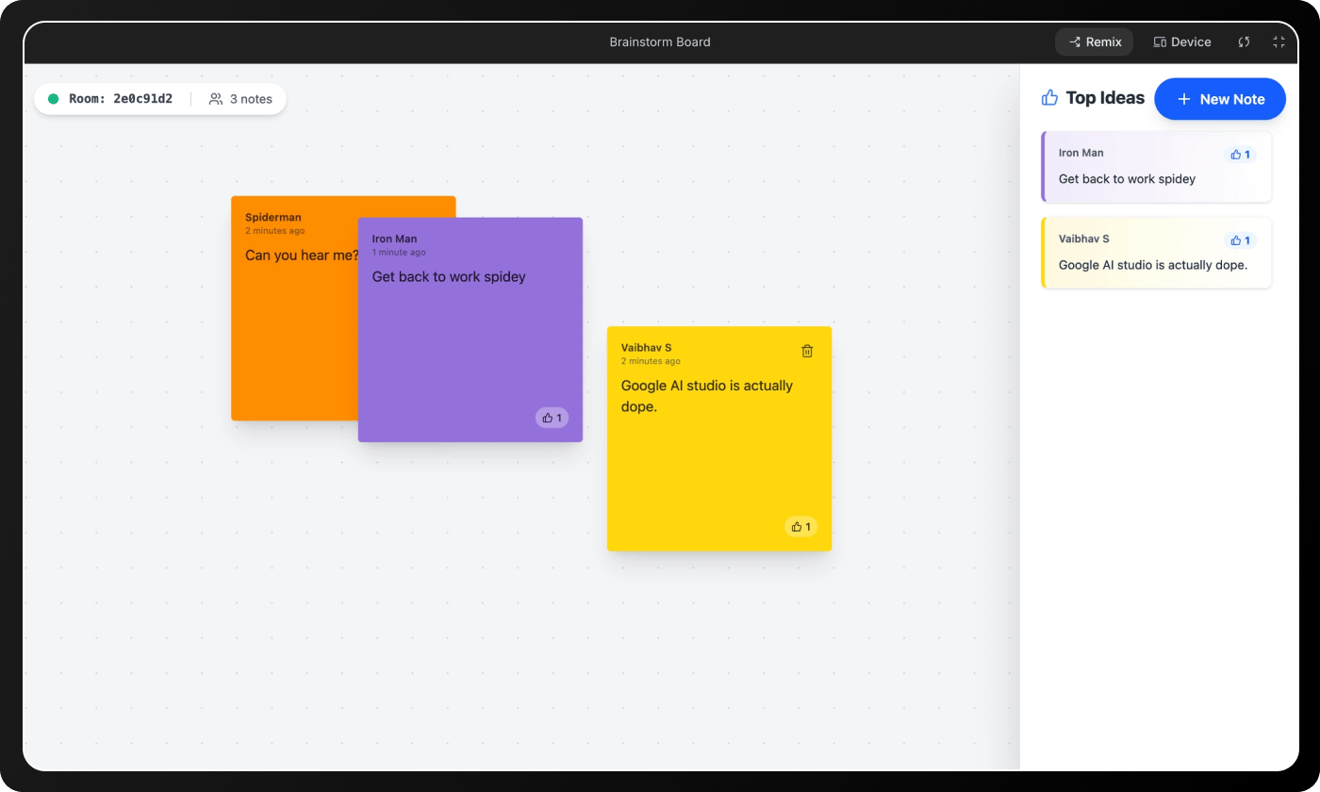Click 'Get back to work spidey' on purple note
Screen dimensions: 1320x792
click(x=449, y=277)
